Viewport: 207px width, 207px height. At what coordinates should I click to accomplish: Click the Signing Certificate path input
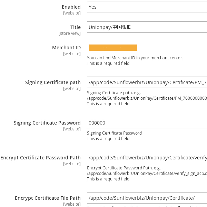tap(147, 82)
